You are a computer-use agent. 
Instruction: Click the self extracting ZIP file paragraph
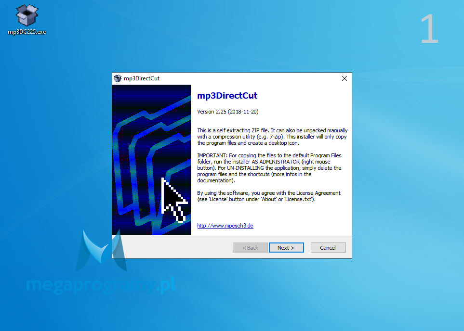pos(272,137)
